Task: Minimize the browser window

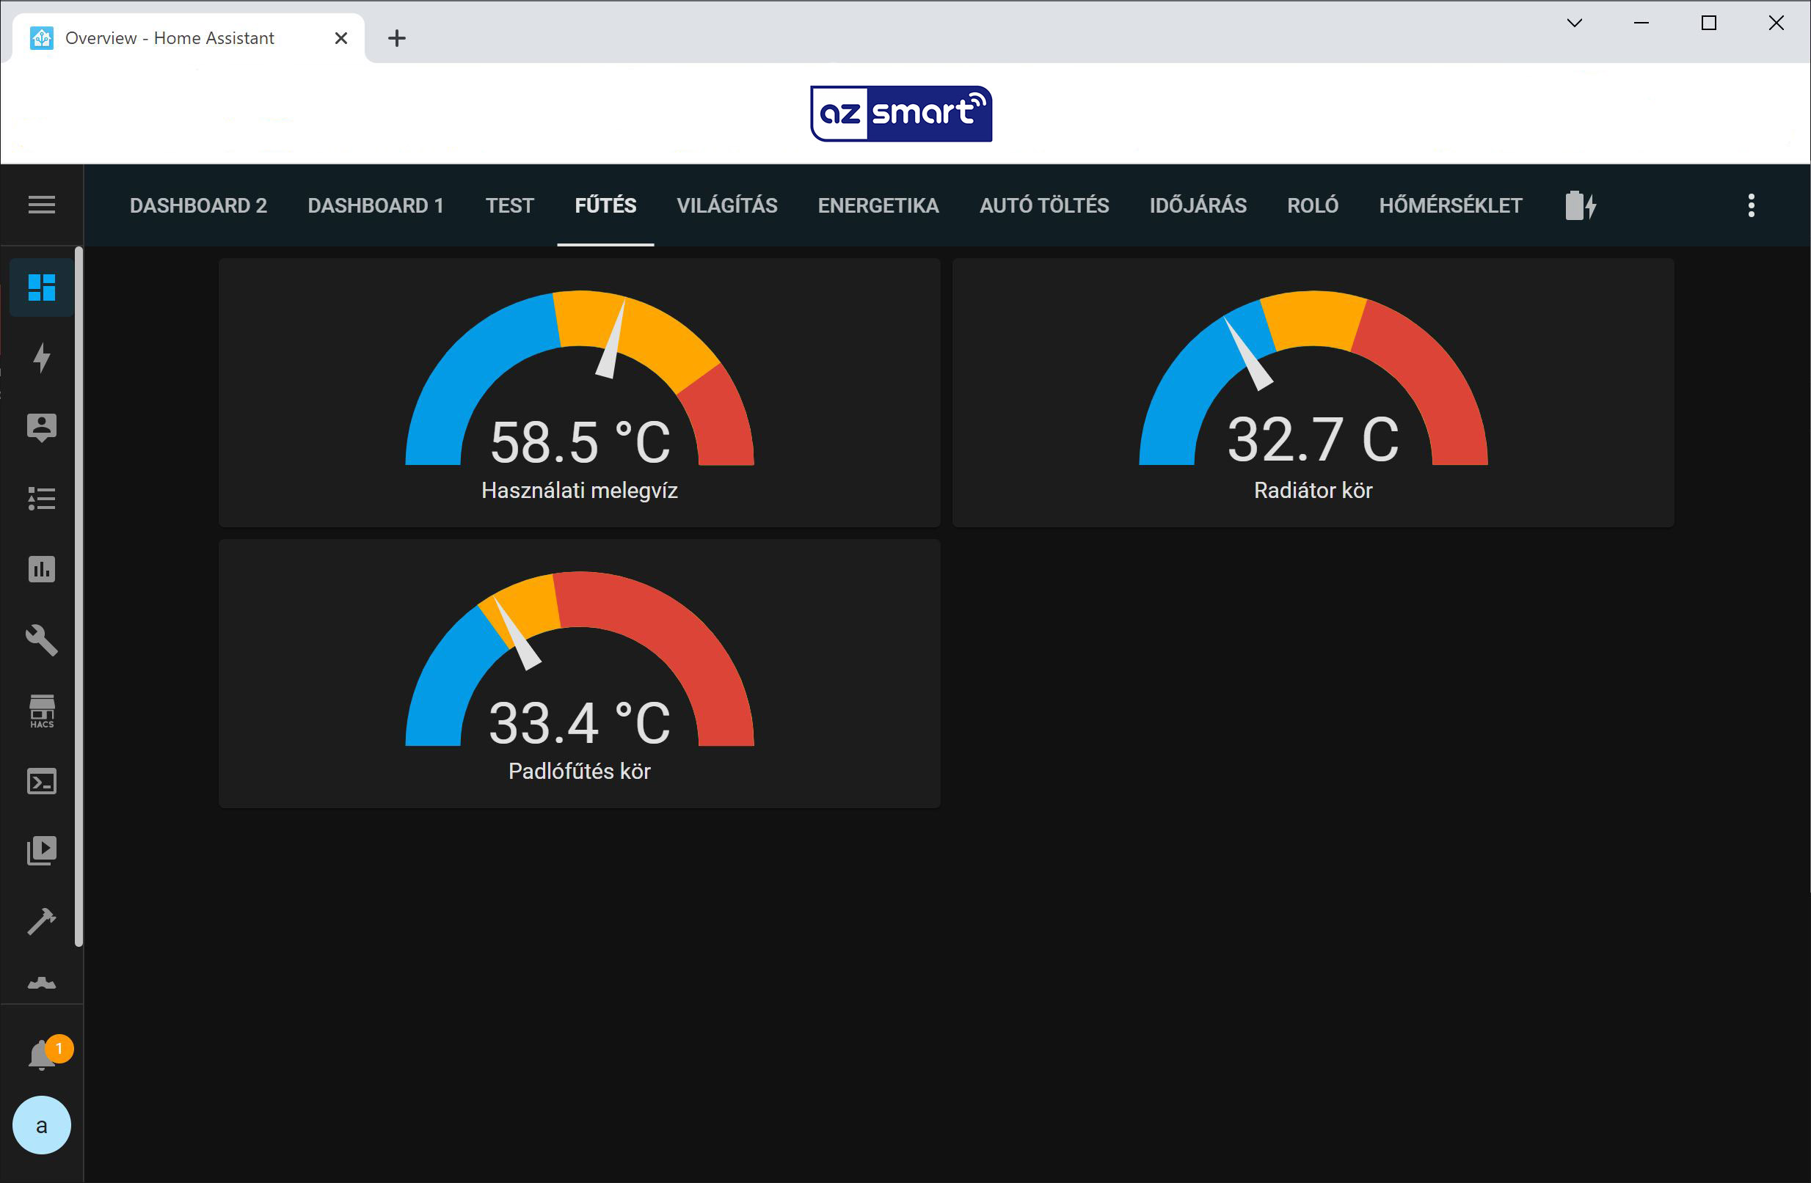Action: click(x=1641, y=23)
